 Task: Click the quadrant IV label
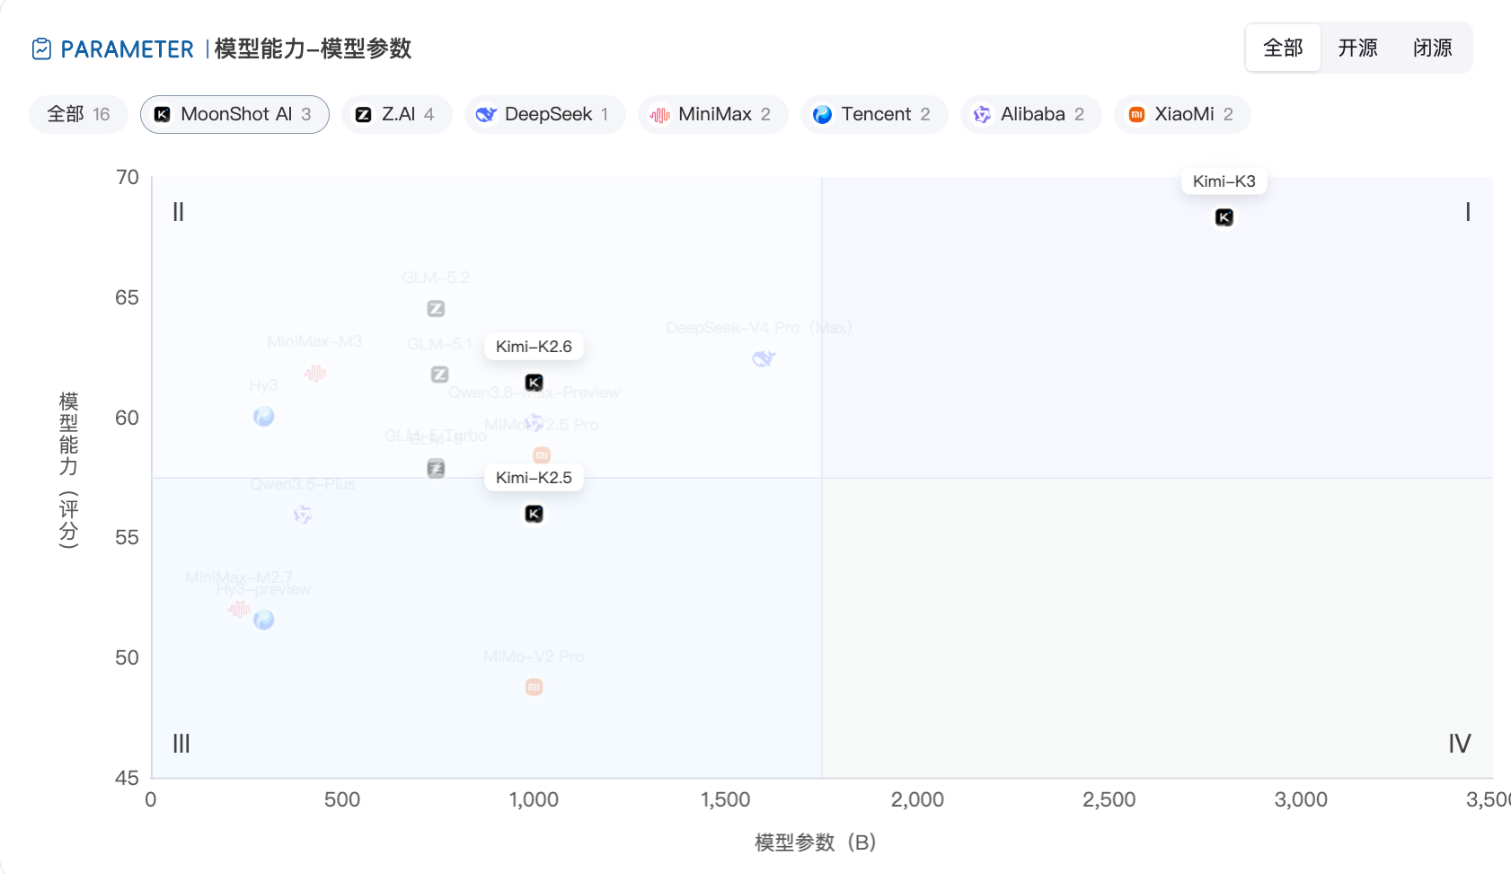pos(1459,744)
